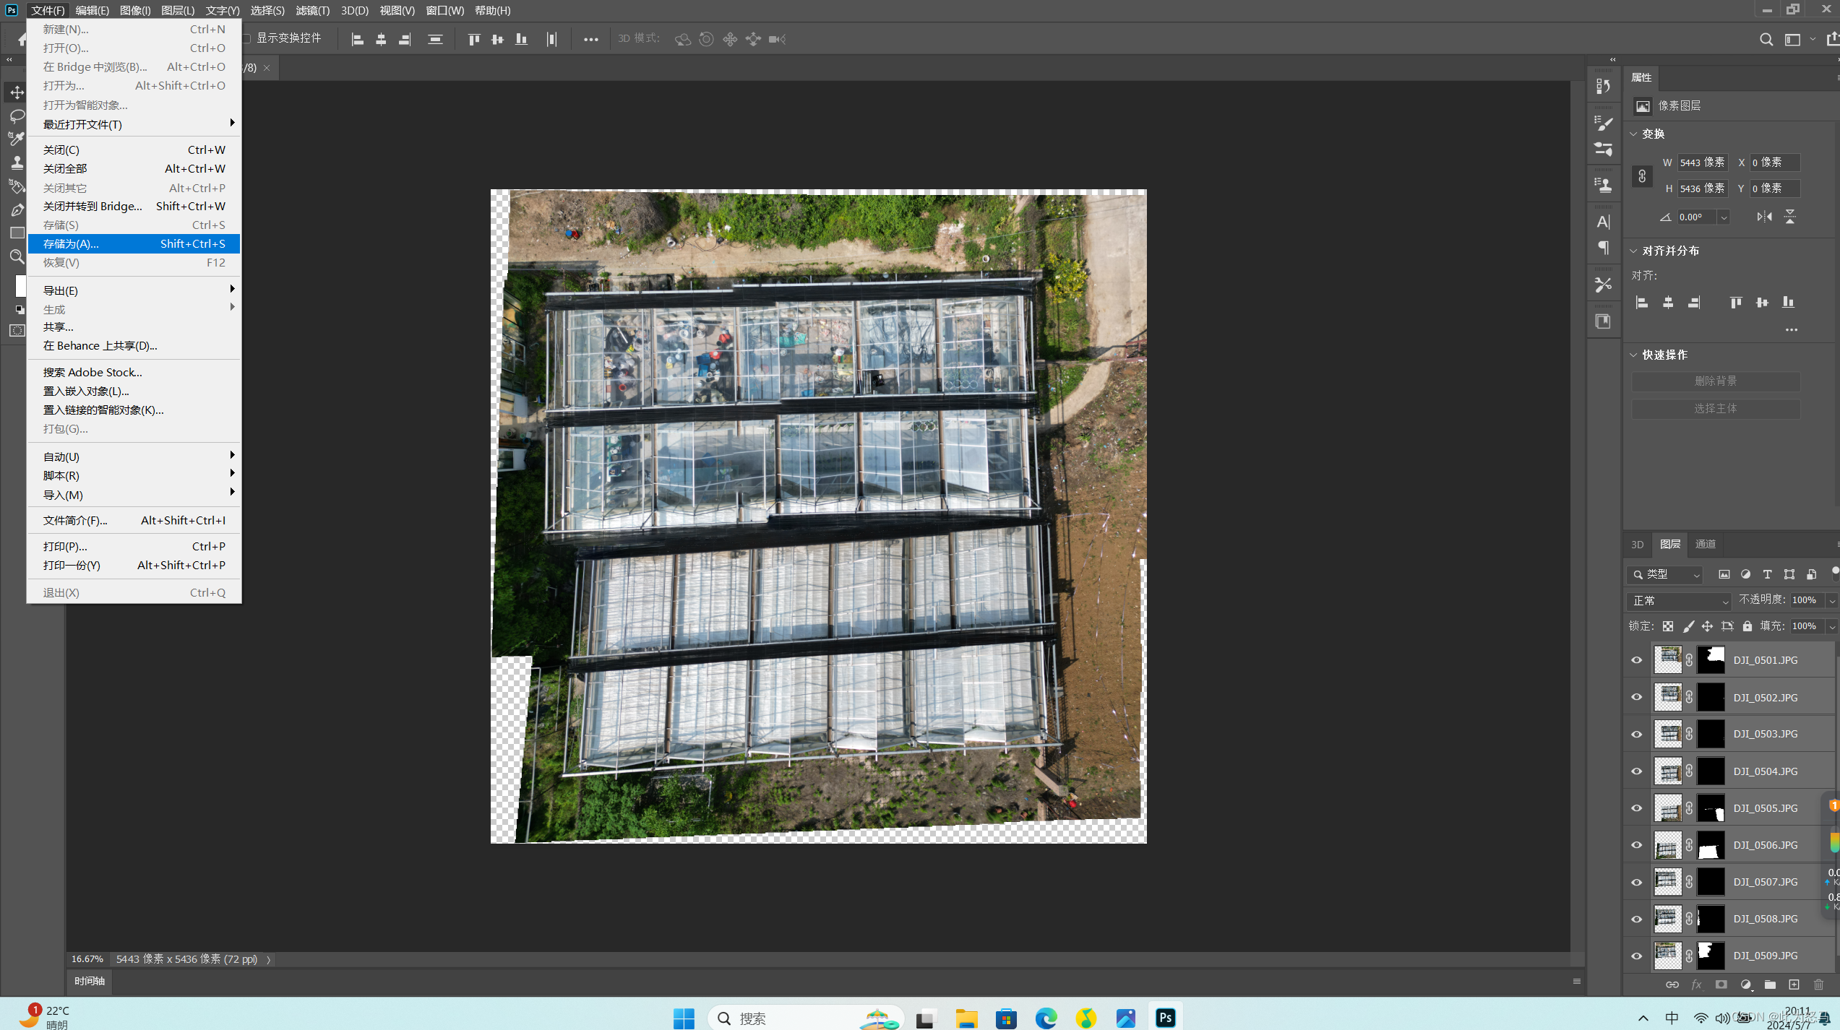Select the Move tool in toolbar
The image size is (1840, 1030).
pos(17,92)
